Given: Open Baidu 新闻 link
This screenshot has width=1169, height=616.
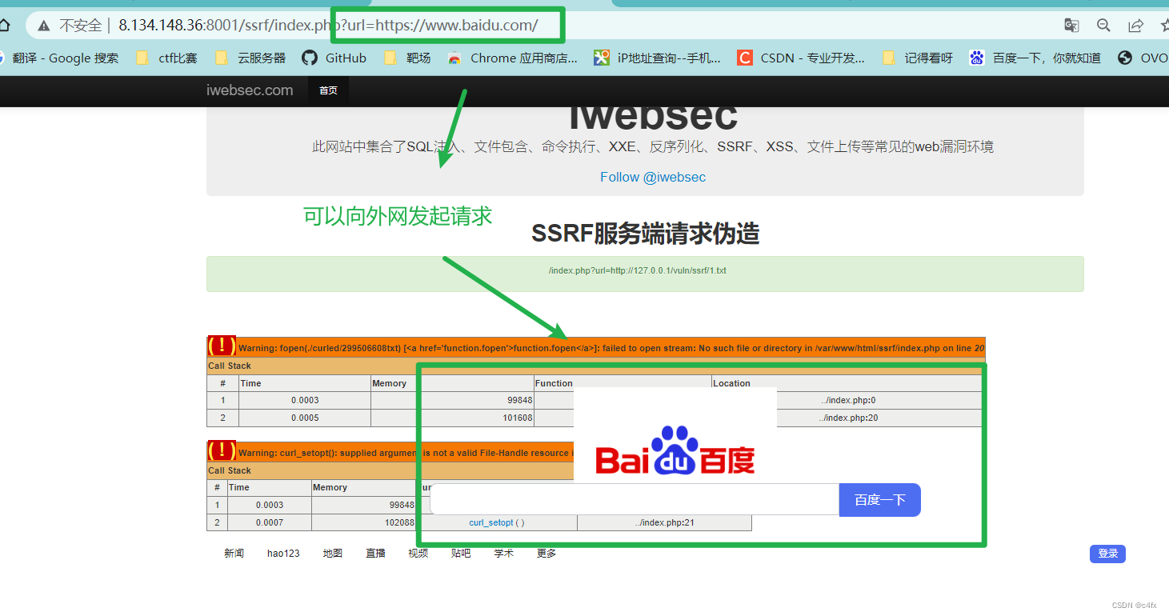Looking at the screenshot, I should [234, 554].
